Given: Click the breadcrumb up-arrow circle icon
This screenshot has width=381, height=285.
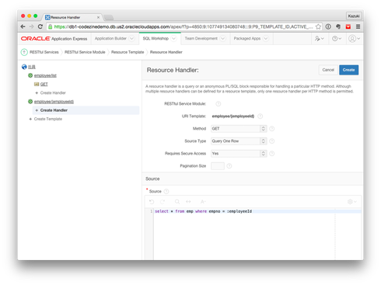Looking at the screenshot, I should click(24, 52).
